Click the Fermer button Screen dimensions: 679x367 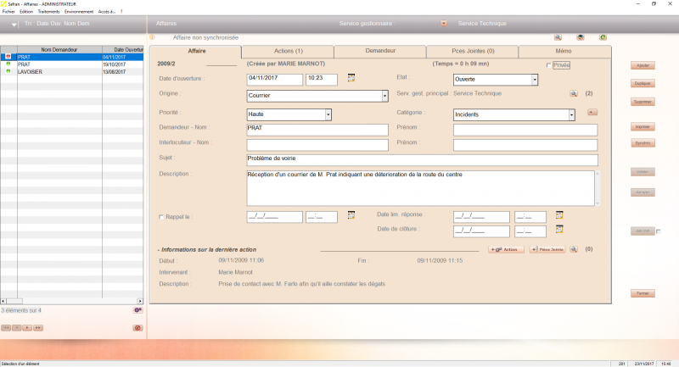(x=643, y=293)
